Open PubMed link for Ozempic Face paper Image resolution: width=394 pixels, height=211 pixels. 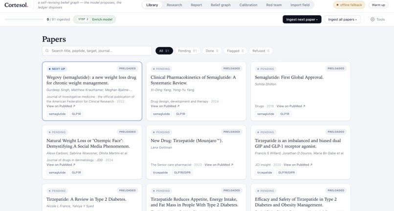click(61, 165)
